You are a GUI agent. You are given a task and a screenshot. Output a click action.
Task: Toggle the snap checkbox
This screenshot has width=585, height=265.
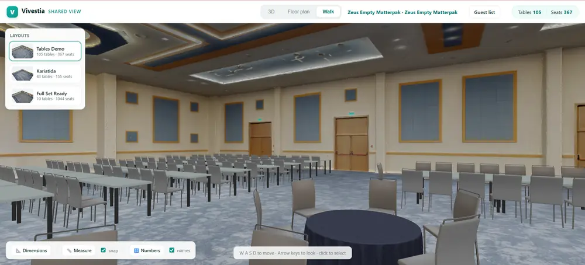[x=104, y=250]
